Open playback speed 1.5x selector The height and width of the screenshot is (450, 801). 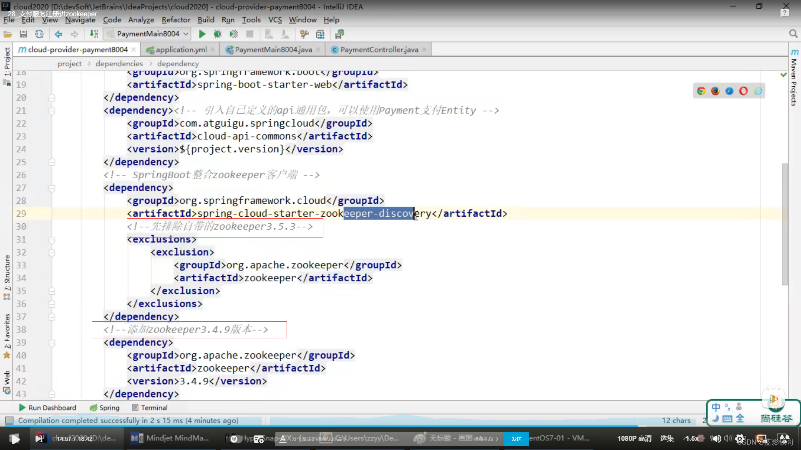click(692, 438)
